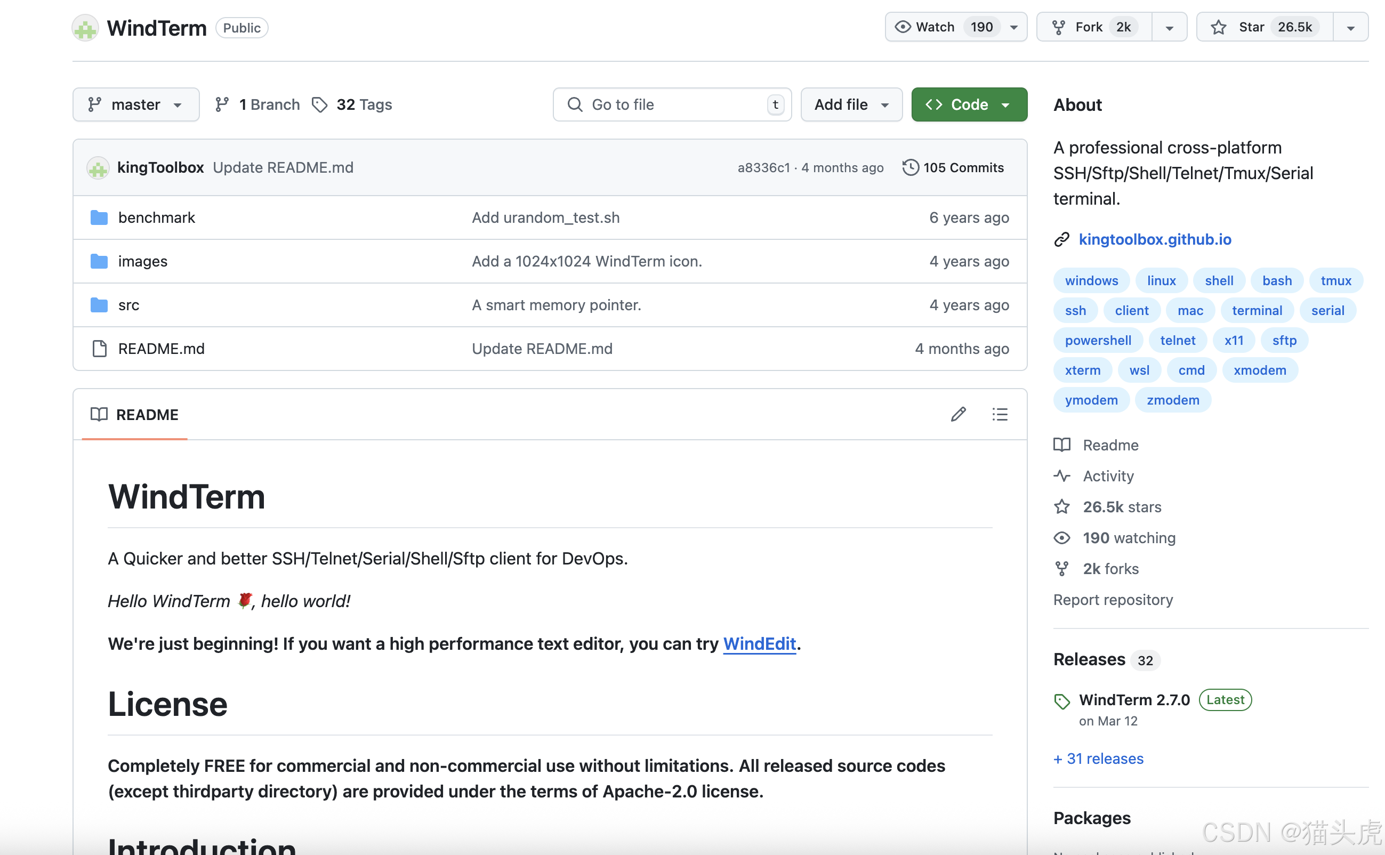Click the kingToolbox avatar in commit row

[x=98, y=167]
